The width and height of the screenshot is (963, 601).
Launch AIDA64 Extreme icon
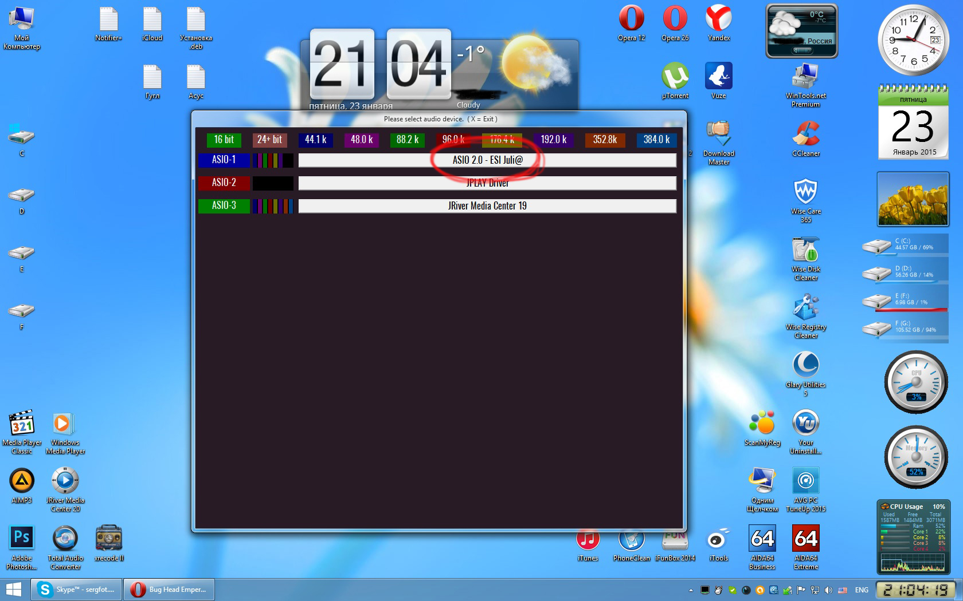[x=805, y=547]
